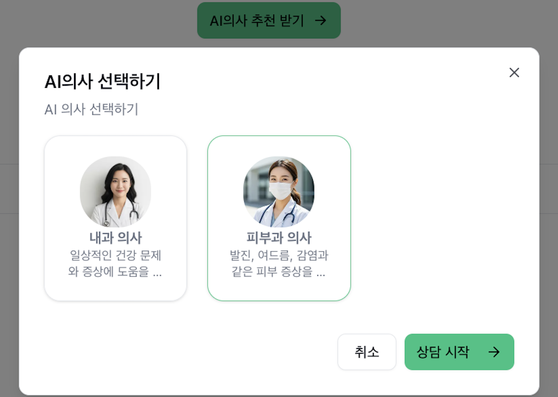This screenshot has height=397, width=558.
Task: Click the arrow icon beside AI의사 추천 받기
Action: click(320, 20)
